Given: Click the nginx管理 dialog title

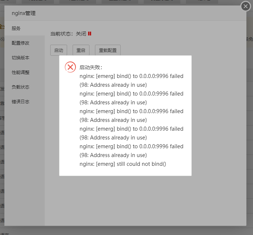Looking at the screenshot, I should [23, 13].
